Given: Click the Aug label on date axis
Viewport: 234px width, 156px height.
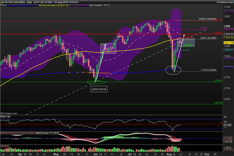Looking at the screenshot, I should pos(169,154).
